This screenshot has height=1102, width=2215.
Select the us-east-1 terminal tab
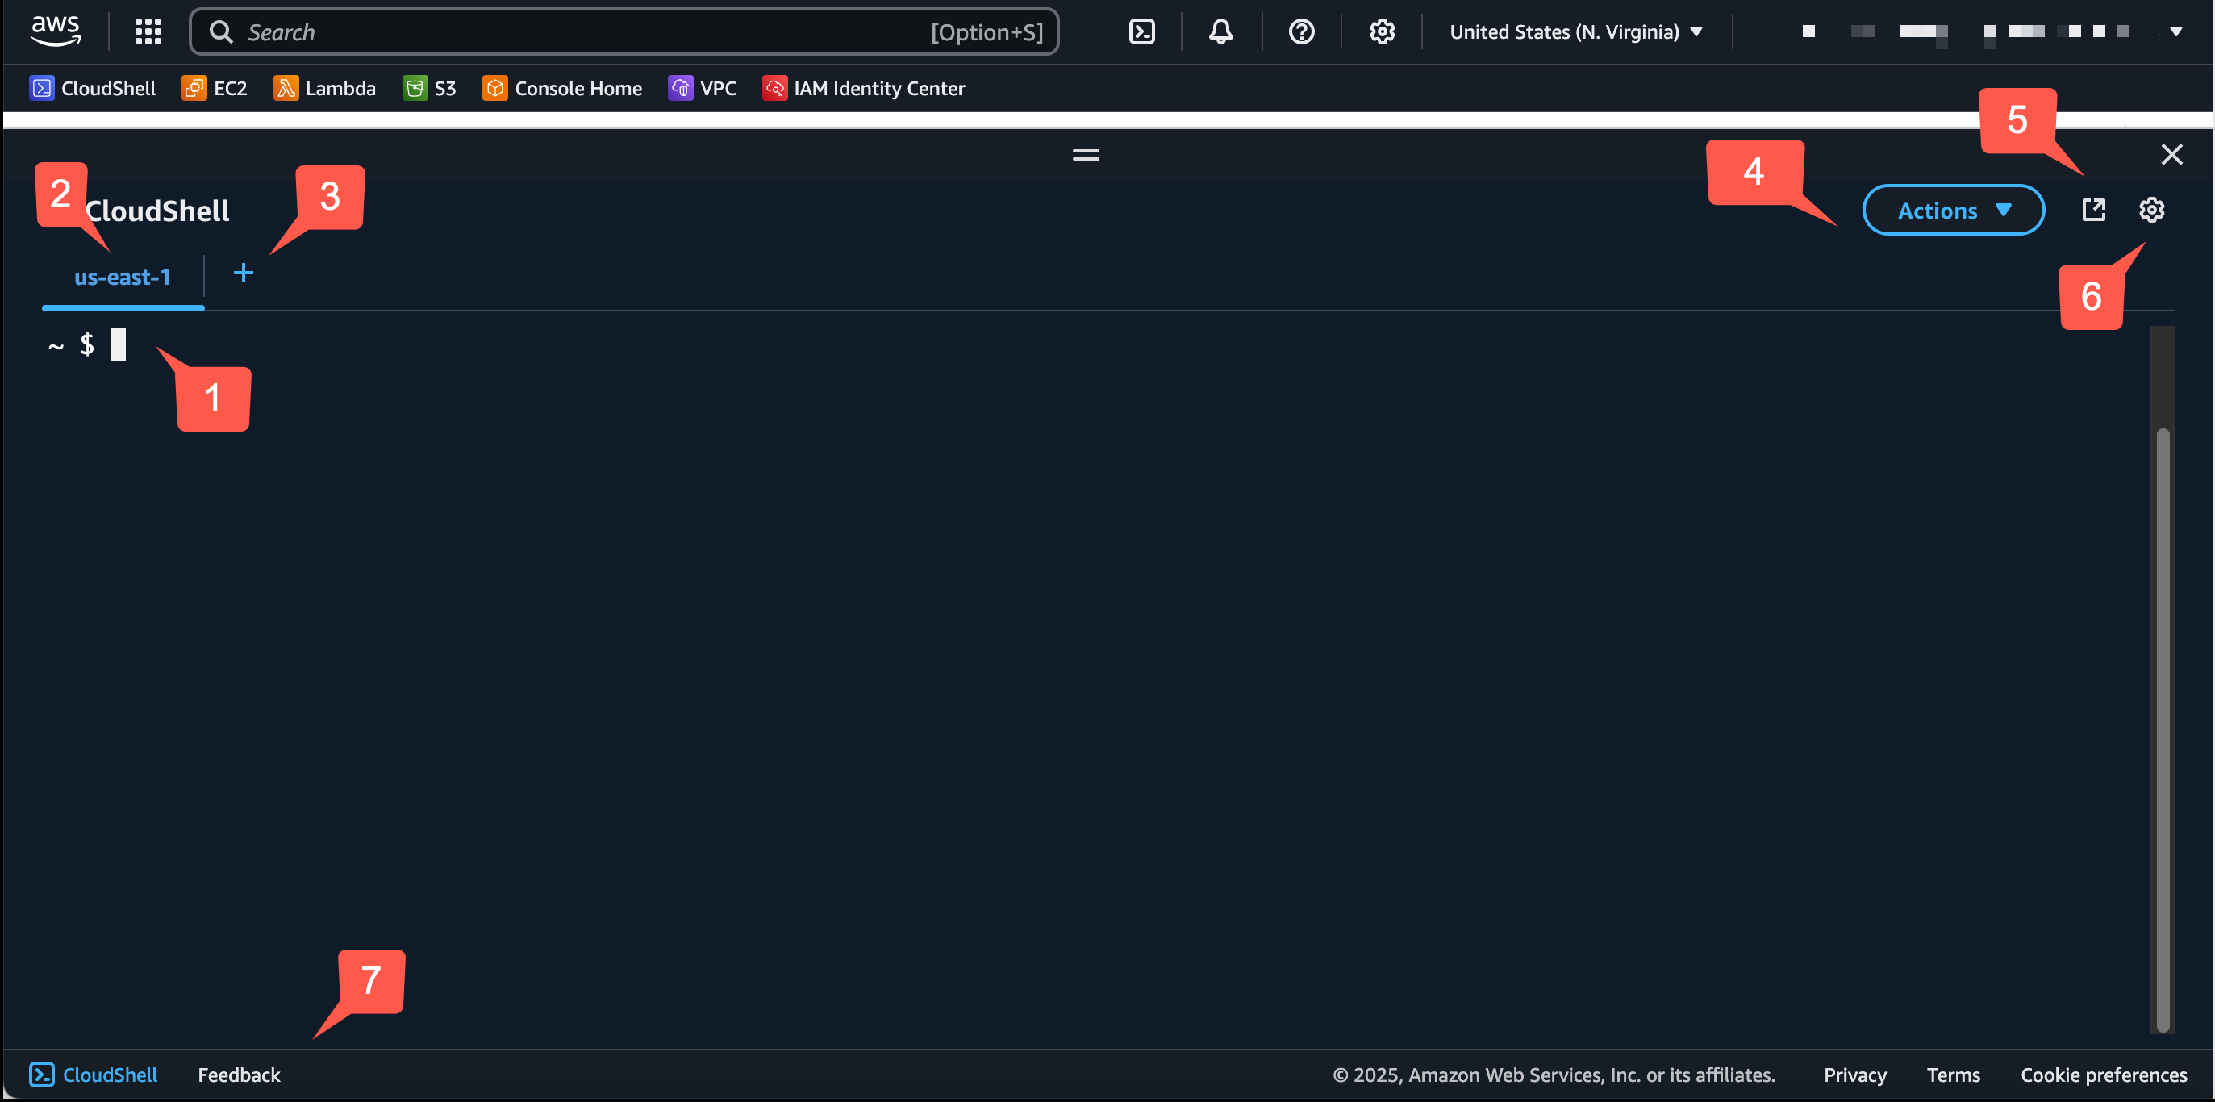[x=122, y=277]
